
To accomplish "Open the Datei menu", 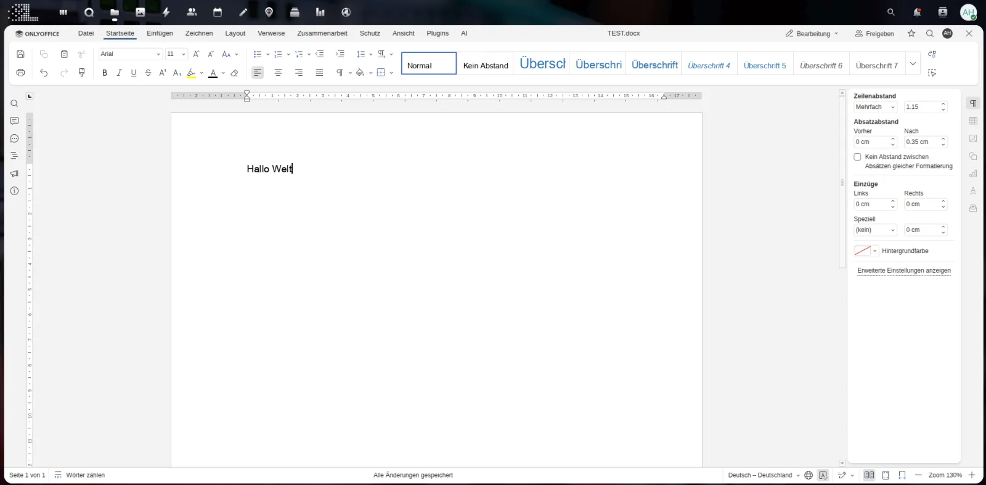I will 86,33.
